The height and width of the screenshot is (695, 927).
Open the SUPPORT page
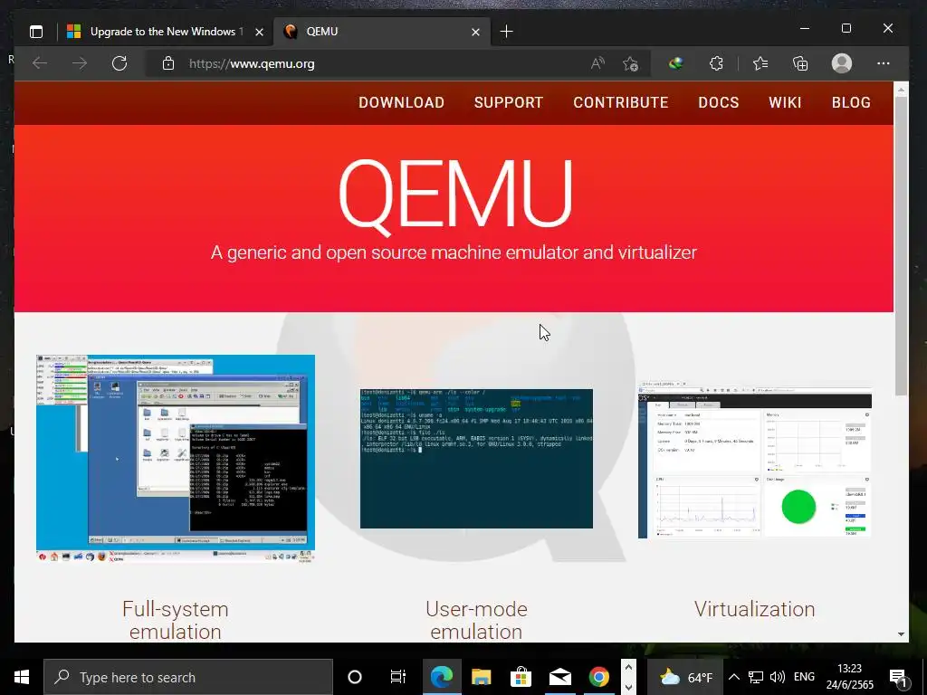point(509,102)
